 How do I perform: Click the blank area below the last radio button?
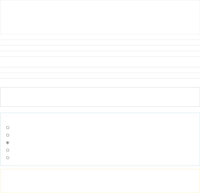pyautogui.click(x=100, y=162)
